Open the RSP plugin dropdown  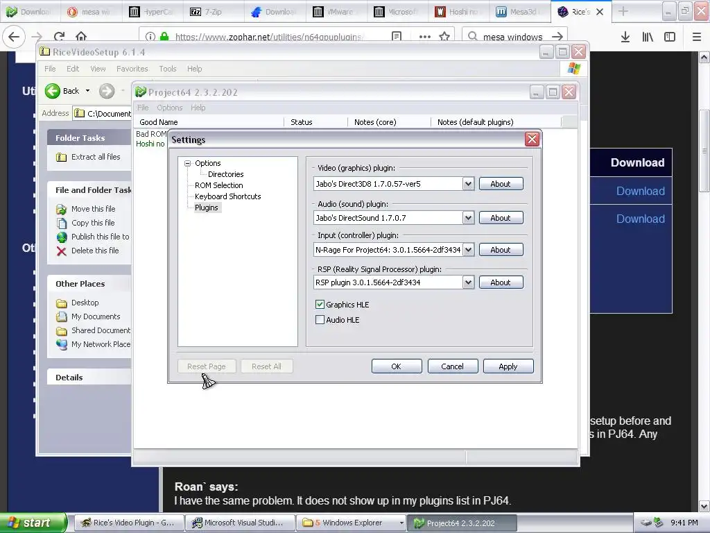pos(468,282)
